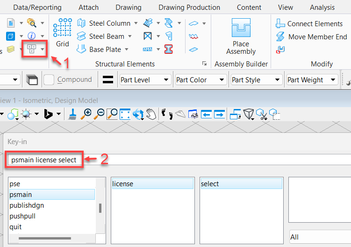
Task: Click the Connect Elements tool
Action: click(x=309, y=23)
